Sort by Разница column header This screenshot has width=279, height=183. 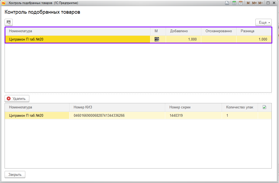point(253,31)
